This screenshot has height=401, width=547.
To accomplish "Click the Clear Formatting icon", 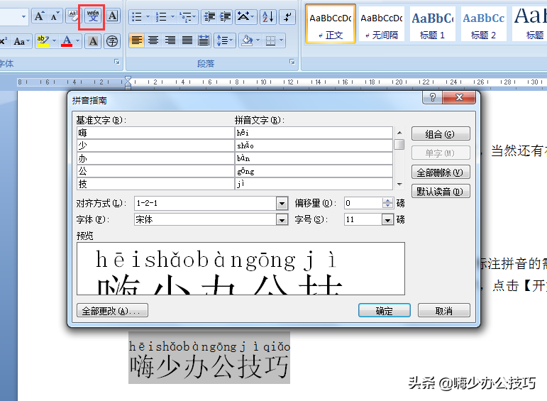I will [x=74, y=16].
